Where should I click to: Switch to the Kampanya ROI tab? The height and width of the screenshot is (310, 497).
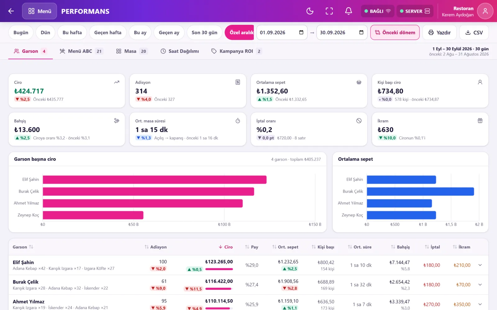pyautogui.click(x=236, y=51)
